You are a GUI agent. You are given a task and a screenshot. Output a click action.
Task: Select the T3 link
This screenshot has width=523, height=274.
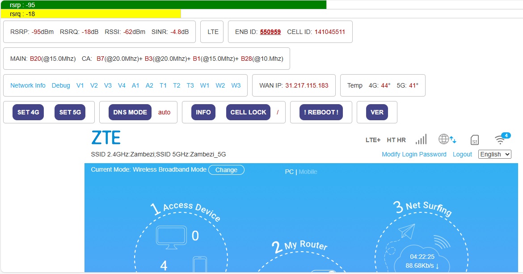tap(190, 85)
